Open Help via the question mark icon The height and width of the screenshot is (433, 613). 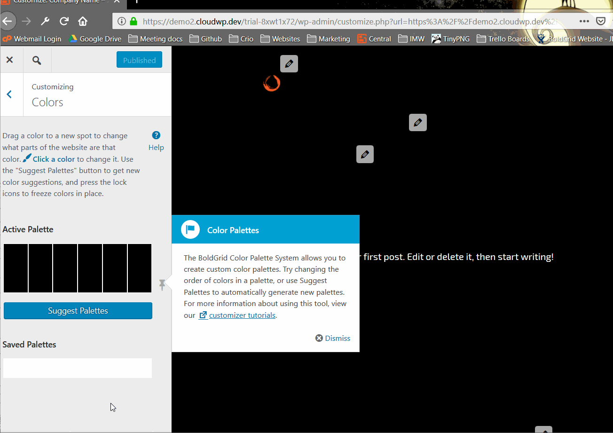point(156,135)
